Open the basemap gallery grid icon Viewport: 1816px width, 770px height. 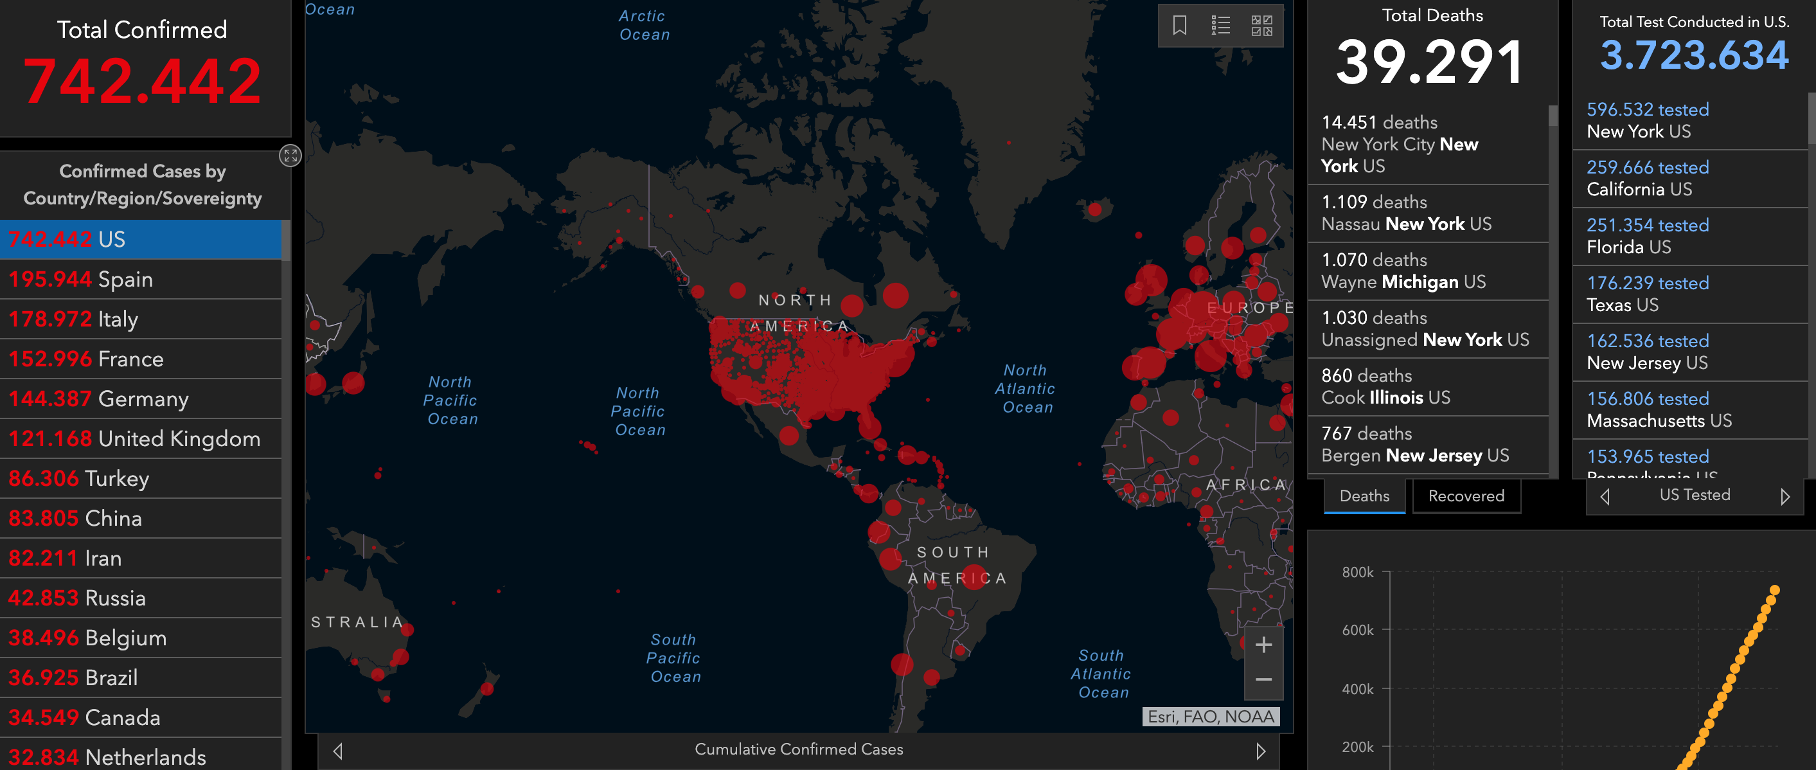tap(1261, 26)
